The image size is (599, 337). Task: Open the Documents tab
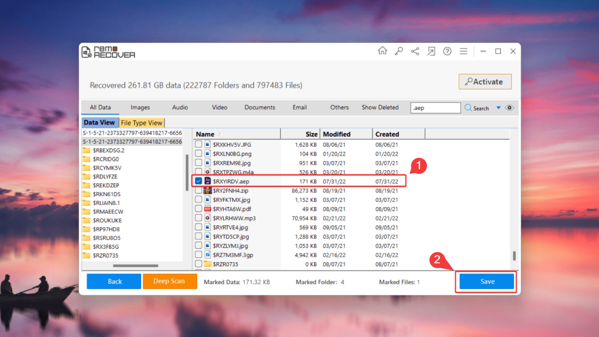[260, 107]
